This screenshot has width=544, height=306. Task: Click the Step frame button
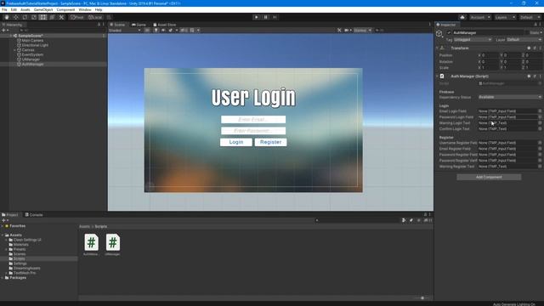point(275,17)
